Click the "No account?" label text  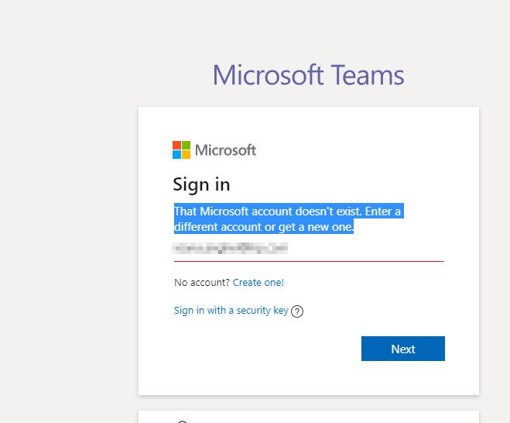pyautogui.click(x=202, y=282)
